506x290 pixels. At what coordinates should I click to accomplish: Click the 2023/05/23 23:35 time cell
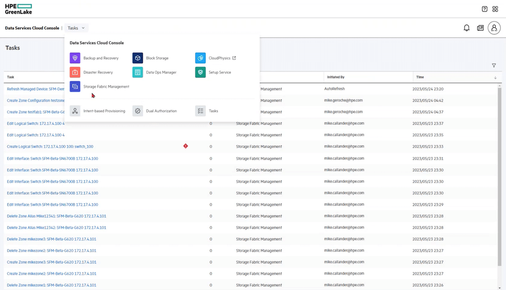pos(428,135)
